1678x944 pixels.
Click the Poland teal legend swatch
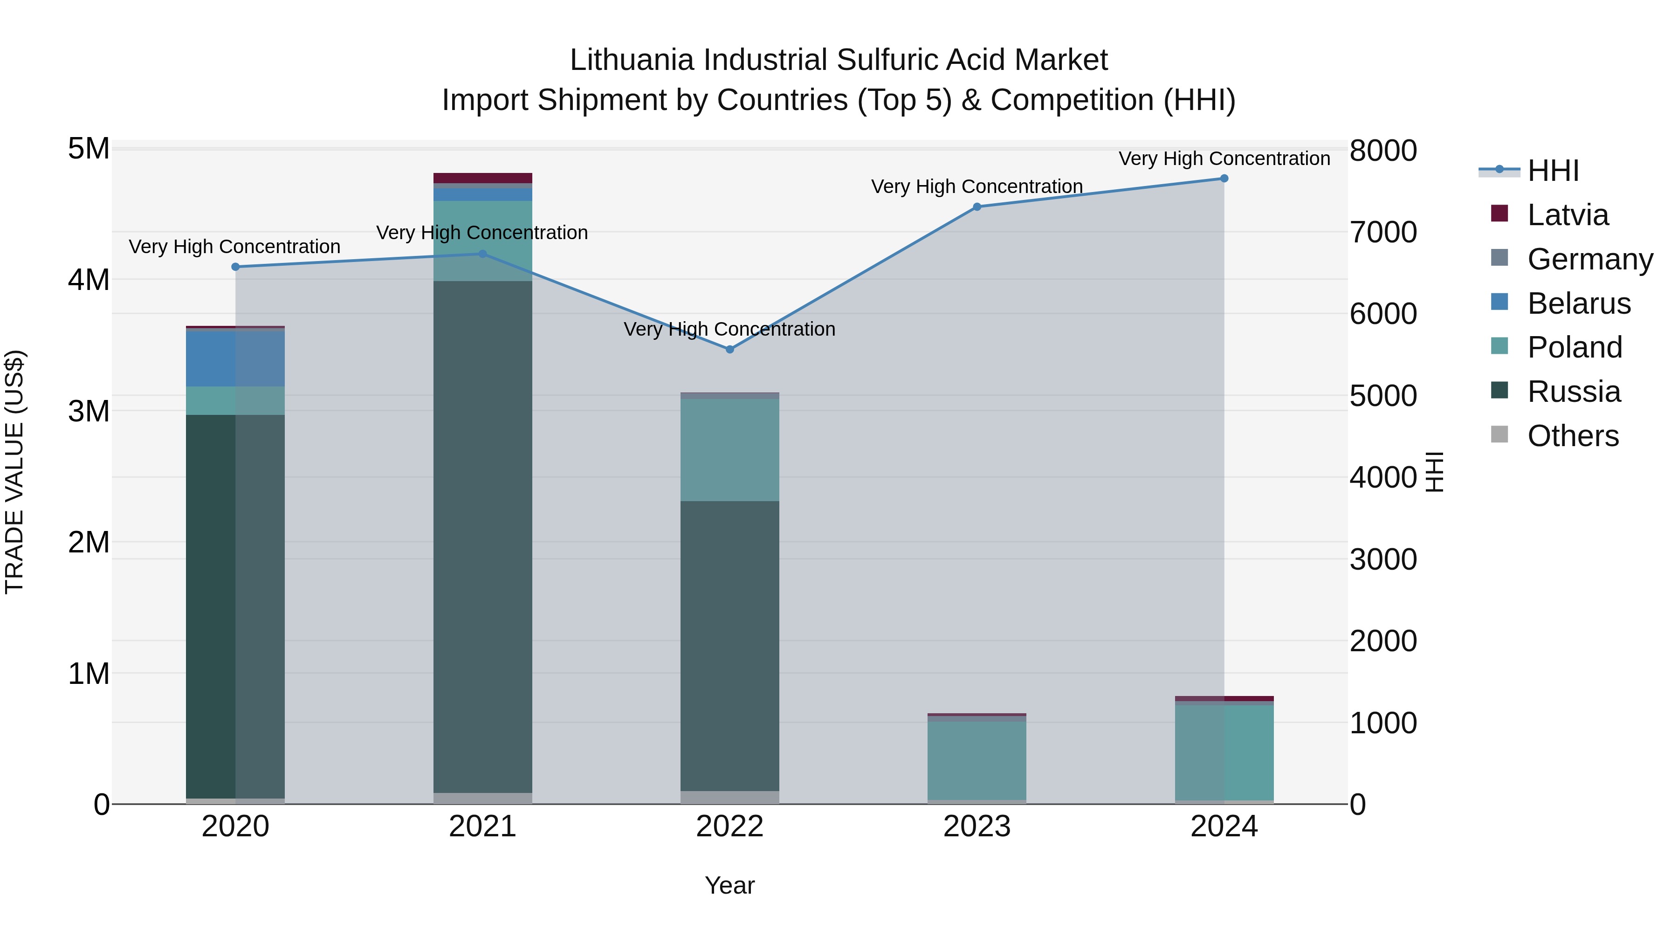[1499, 346]
